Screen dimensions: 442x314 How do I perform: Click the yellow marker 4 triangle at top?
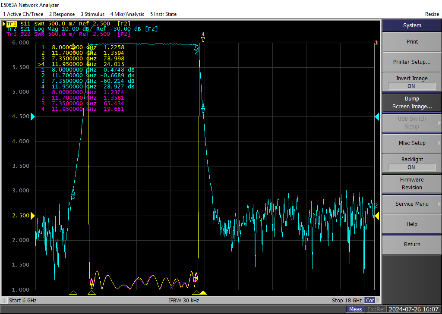point(203,40)
